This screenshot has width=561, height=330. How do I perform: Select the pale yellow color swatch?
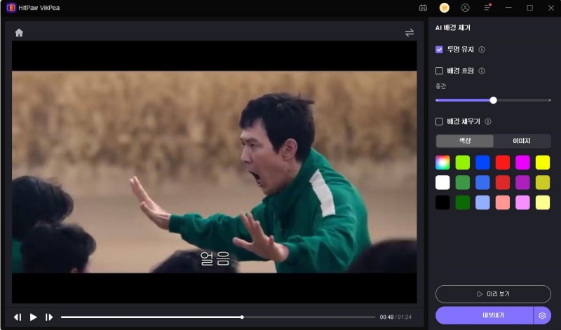(x=543, y=202)
